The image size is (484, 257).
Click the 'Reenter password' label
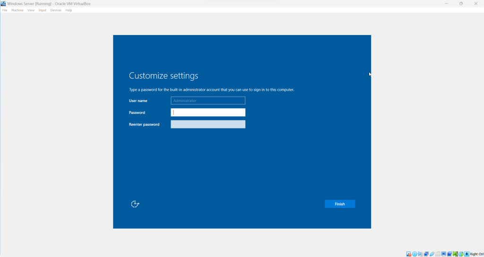coord(144,124)
